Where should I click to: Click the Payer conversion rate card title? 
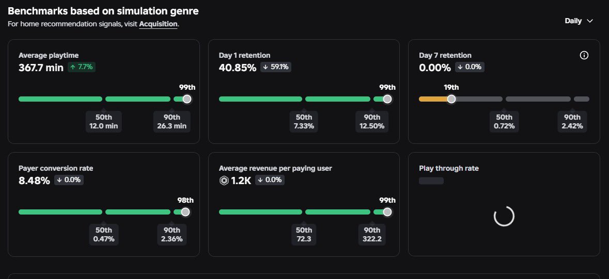[x=56, y=168]
